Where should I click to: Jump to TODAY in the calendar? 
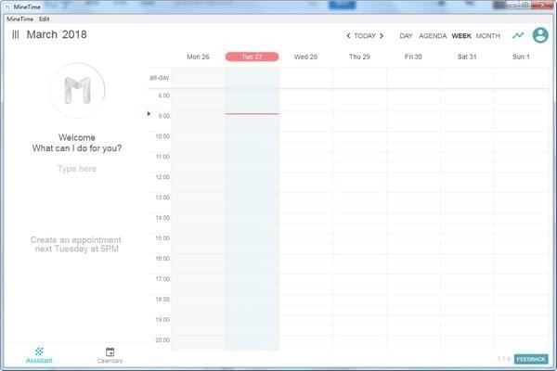365,36
